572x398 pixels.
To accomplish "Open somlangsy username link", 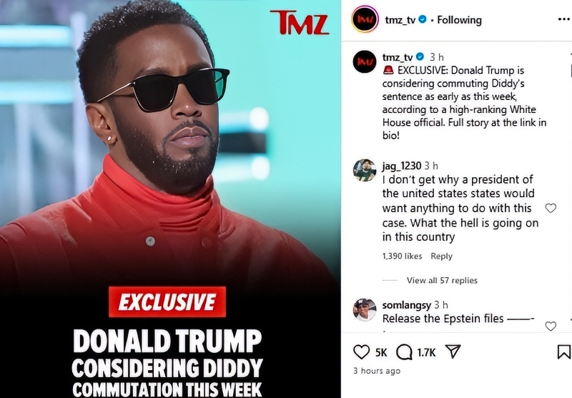I will (406, 304).
